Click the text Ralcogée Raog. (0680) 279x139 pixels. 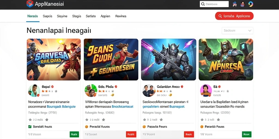pos(100,113)
